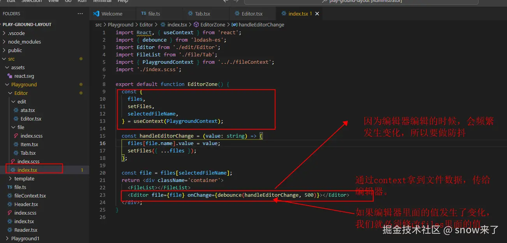This screenshot has height=243, width=507.
Task: Expand the .vscode folder
Action: 16,33
